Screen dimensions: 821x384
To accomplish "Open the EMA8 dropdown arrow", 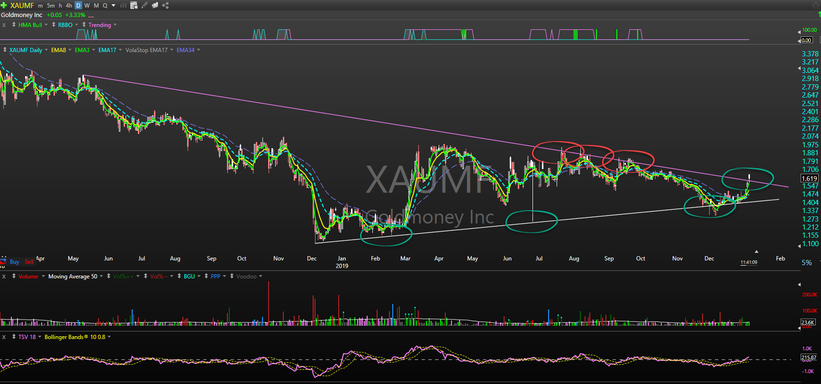I will (x=70, y=50).
